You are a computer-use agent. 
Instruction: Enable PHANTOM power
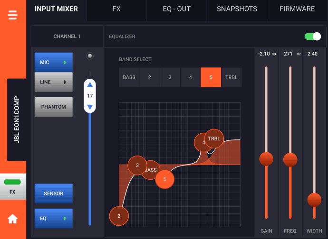[53, 107]
